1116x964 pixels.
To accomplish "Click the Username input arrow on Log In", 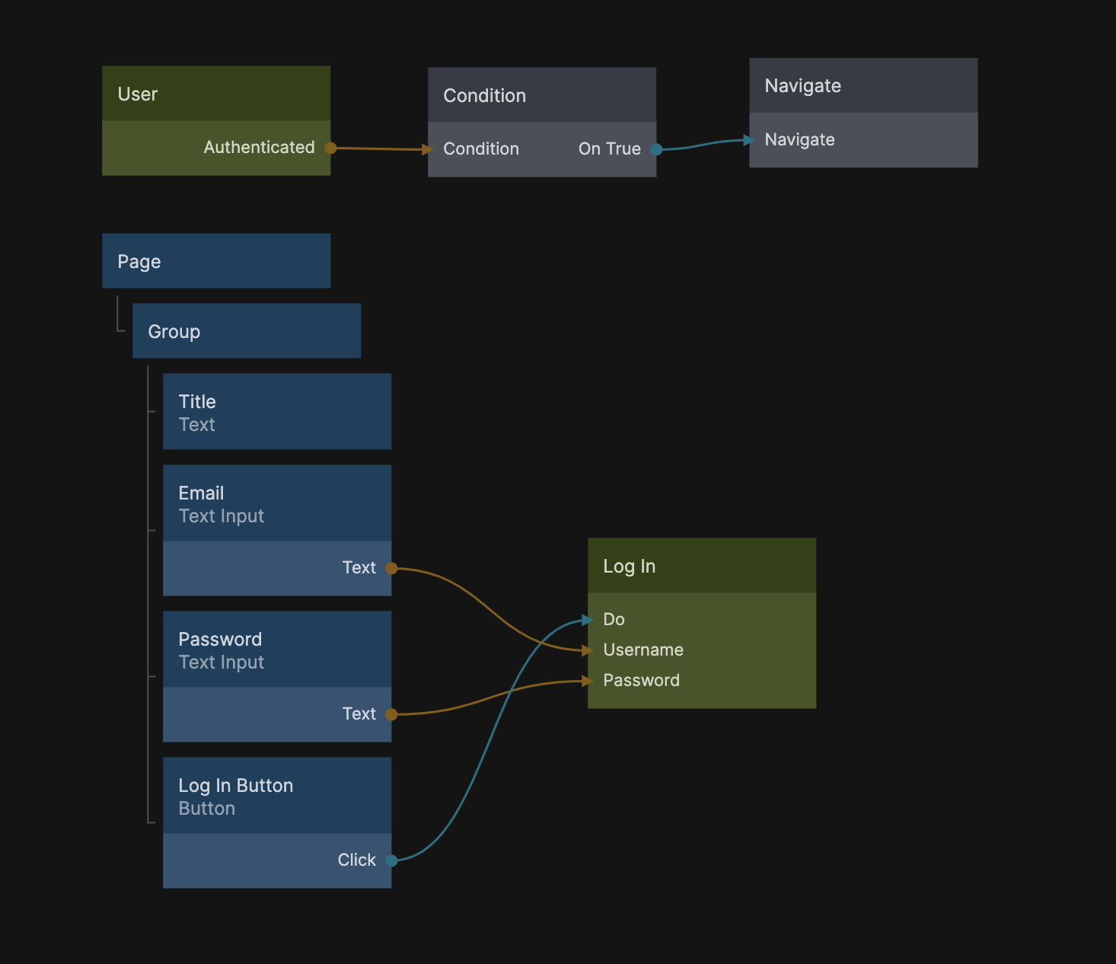I will pos(588,650).
